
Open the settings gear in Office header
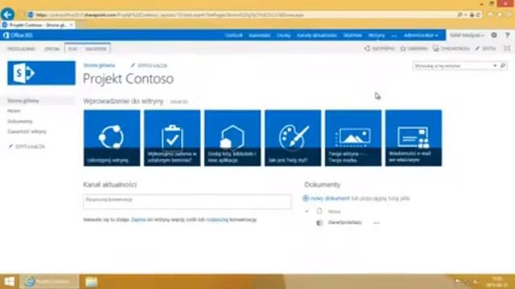click(494, 35)
